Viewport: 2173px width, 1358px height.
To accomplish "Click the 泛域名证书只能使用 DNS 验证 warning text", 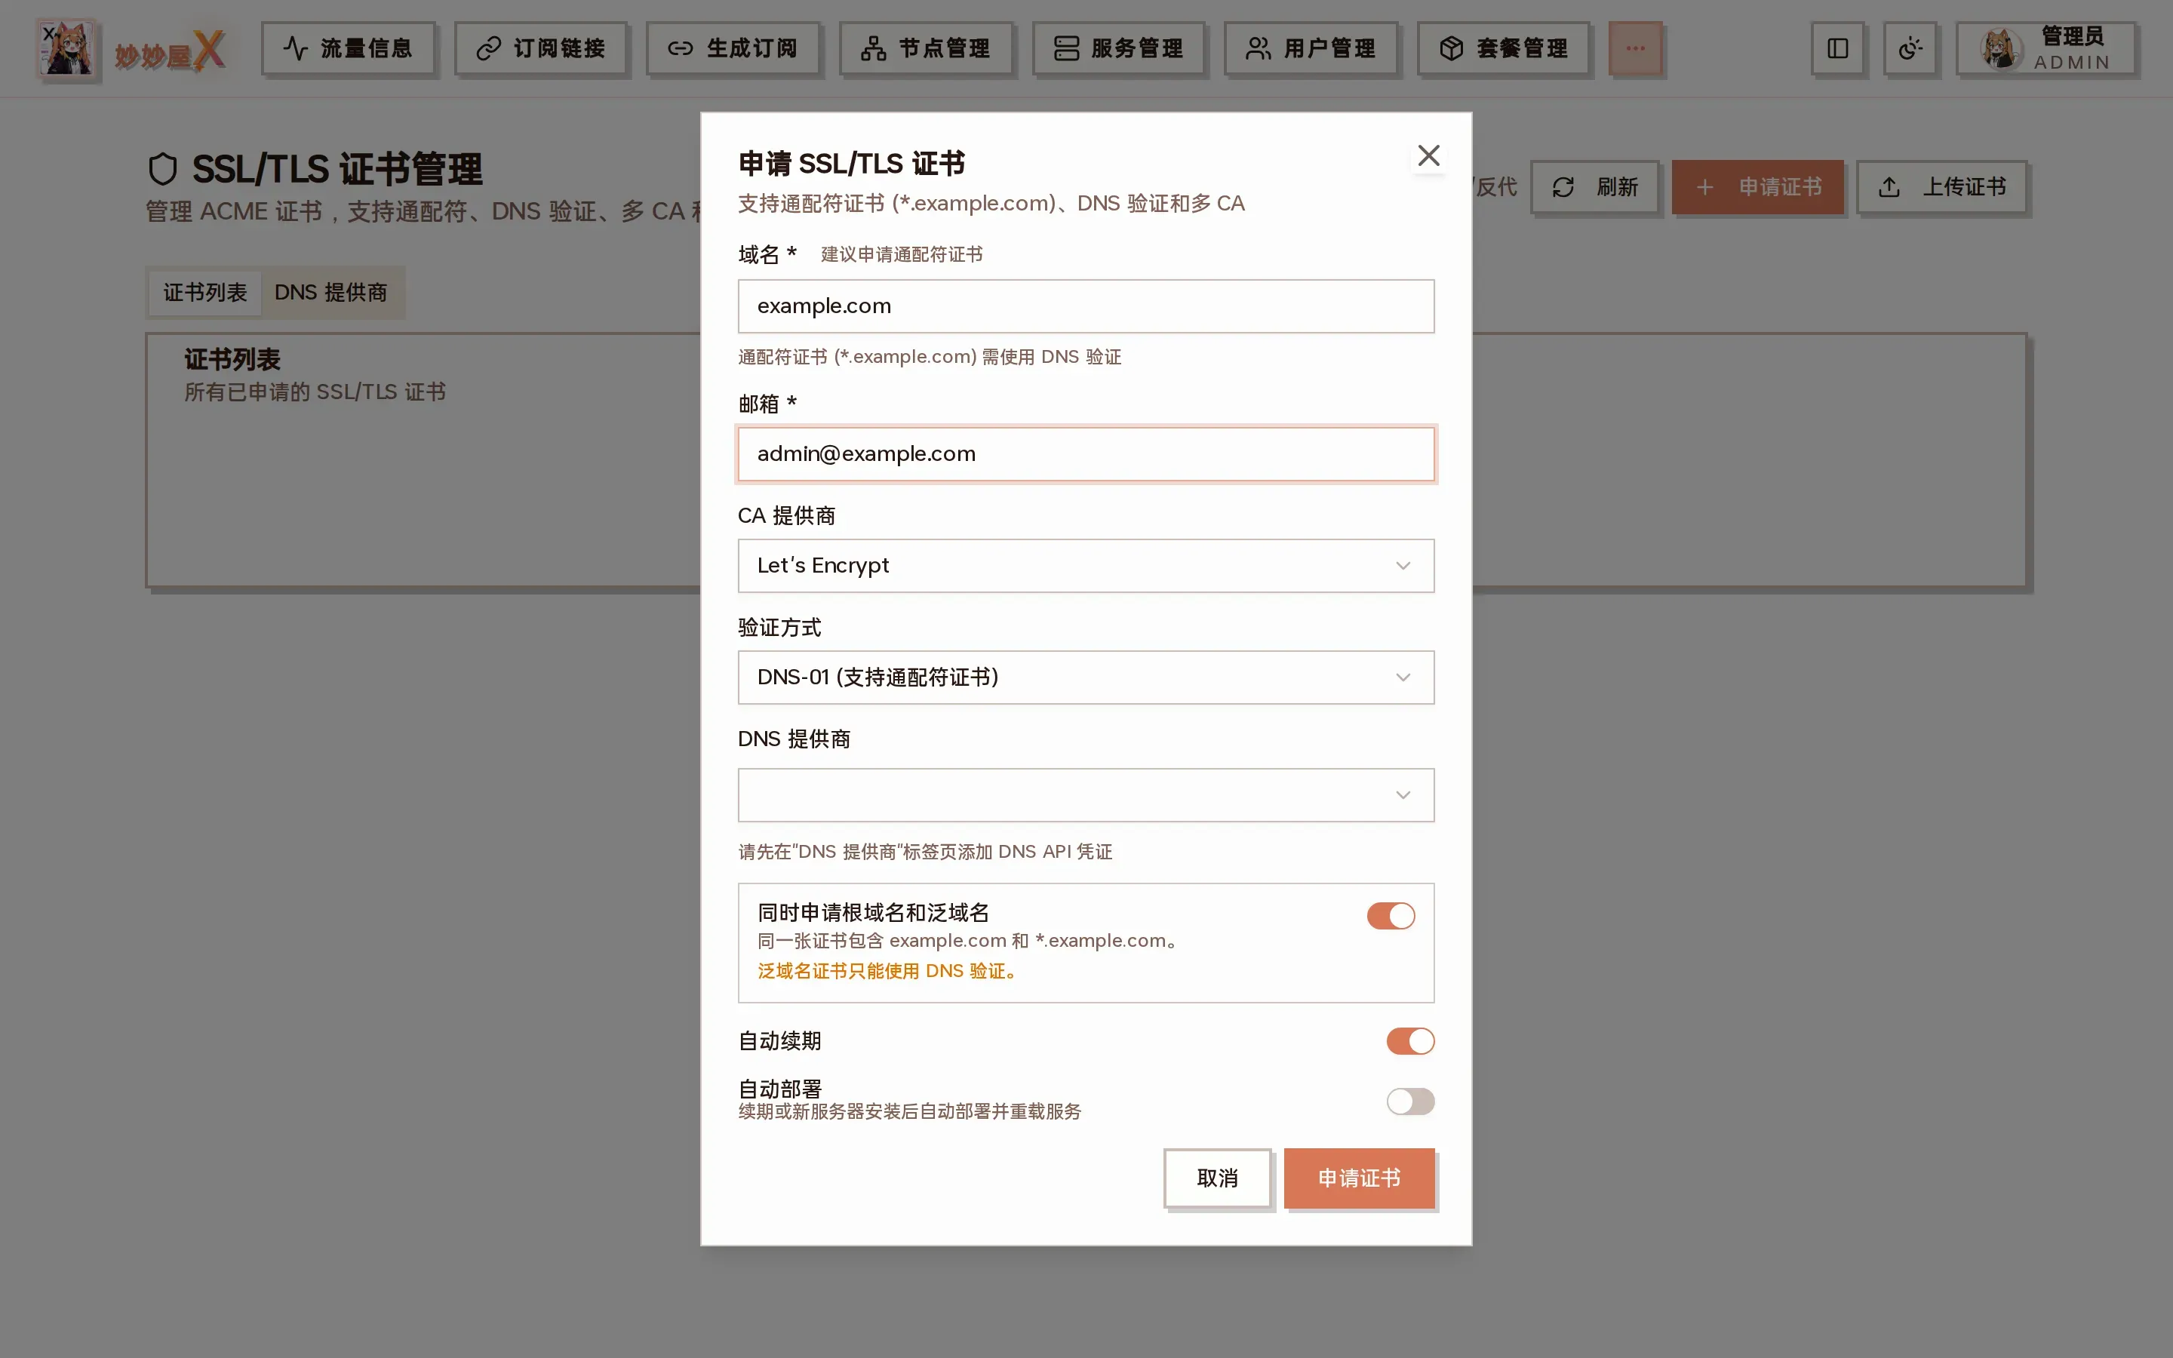I will pos(889,971).
